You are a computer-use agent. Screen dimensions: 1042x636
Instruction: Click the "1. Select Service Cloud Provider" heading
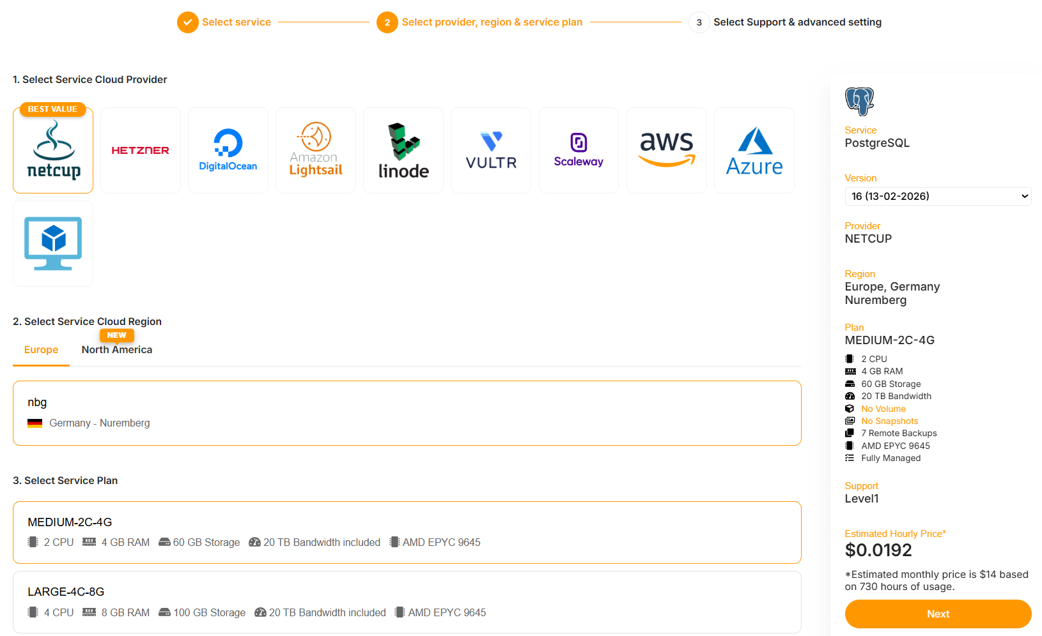tap(90, 80)
